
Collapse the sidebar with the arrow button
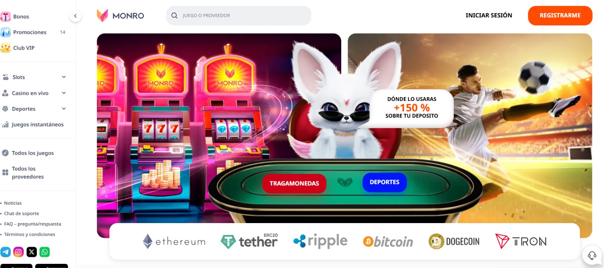(x=75, y=16)
